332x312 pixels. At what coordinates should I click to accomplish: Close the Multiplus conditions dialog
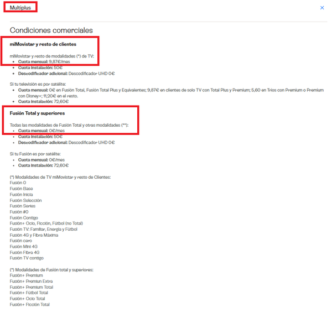click(x=322, y=8)
